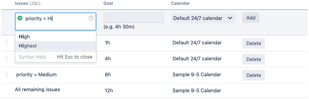Viewport: 309px width, 99px height.
Task: Open the Default 24/7 calendar dropdown
Action: pyautogui.click(x=203, y=18)
